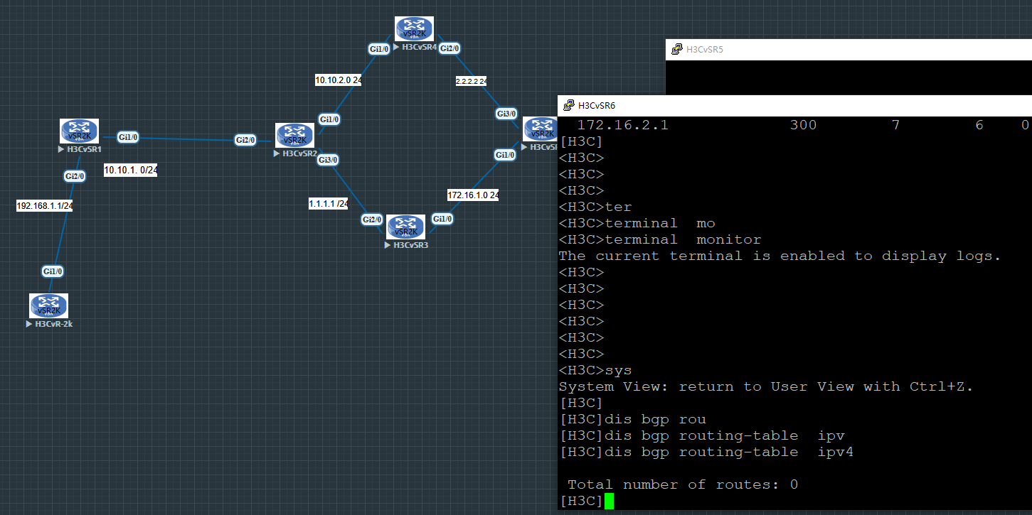The image size is (1032, 515).
Task: Select the H3CvSR2 router icon
Action: click(294, 135)
